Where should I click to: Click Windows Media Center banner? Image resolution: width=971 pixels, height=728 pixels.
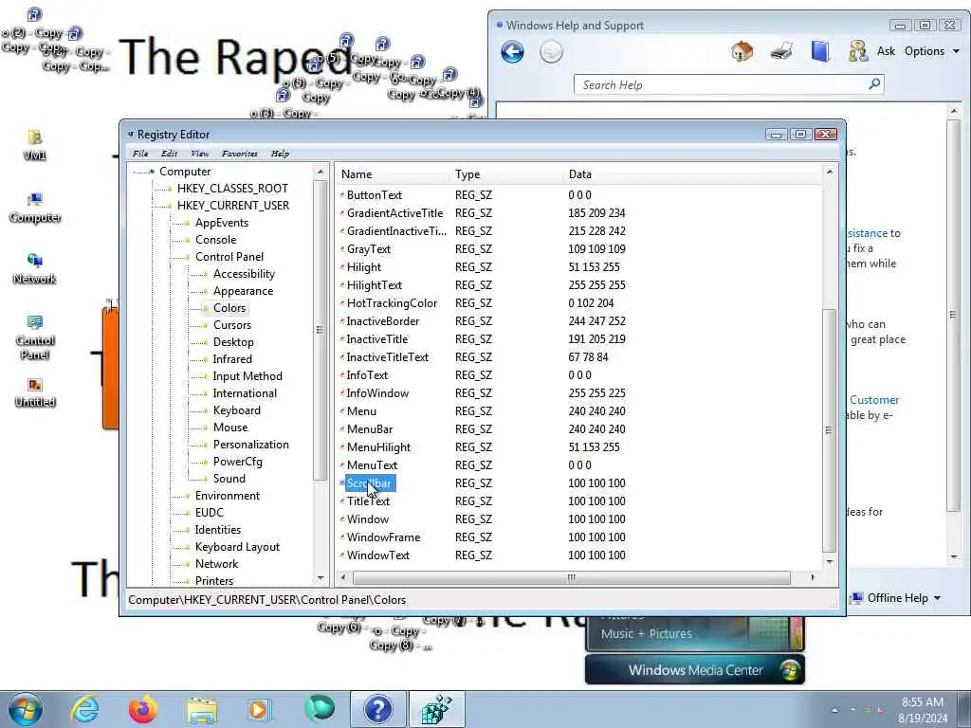tap(695, 670)
